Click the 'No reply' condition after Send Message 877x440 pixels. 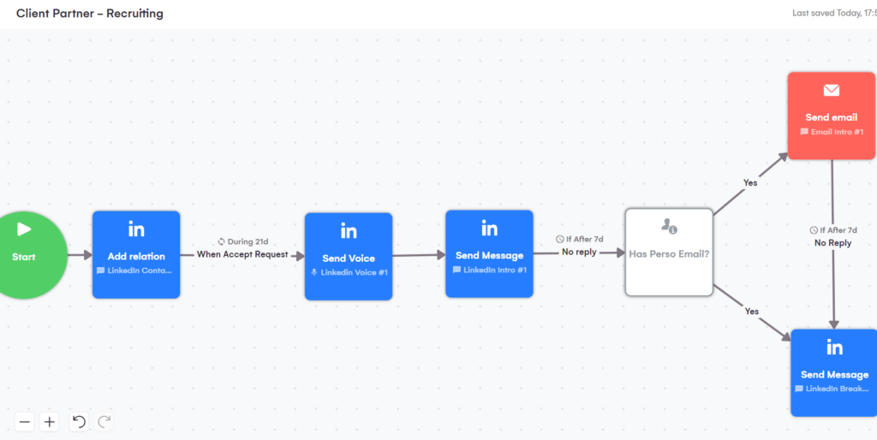pyautogui.click(x=579, y=253)
